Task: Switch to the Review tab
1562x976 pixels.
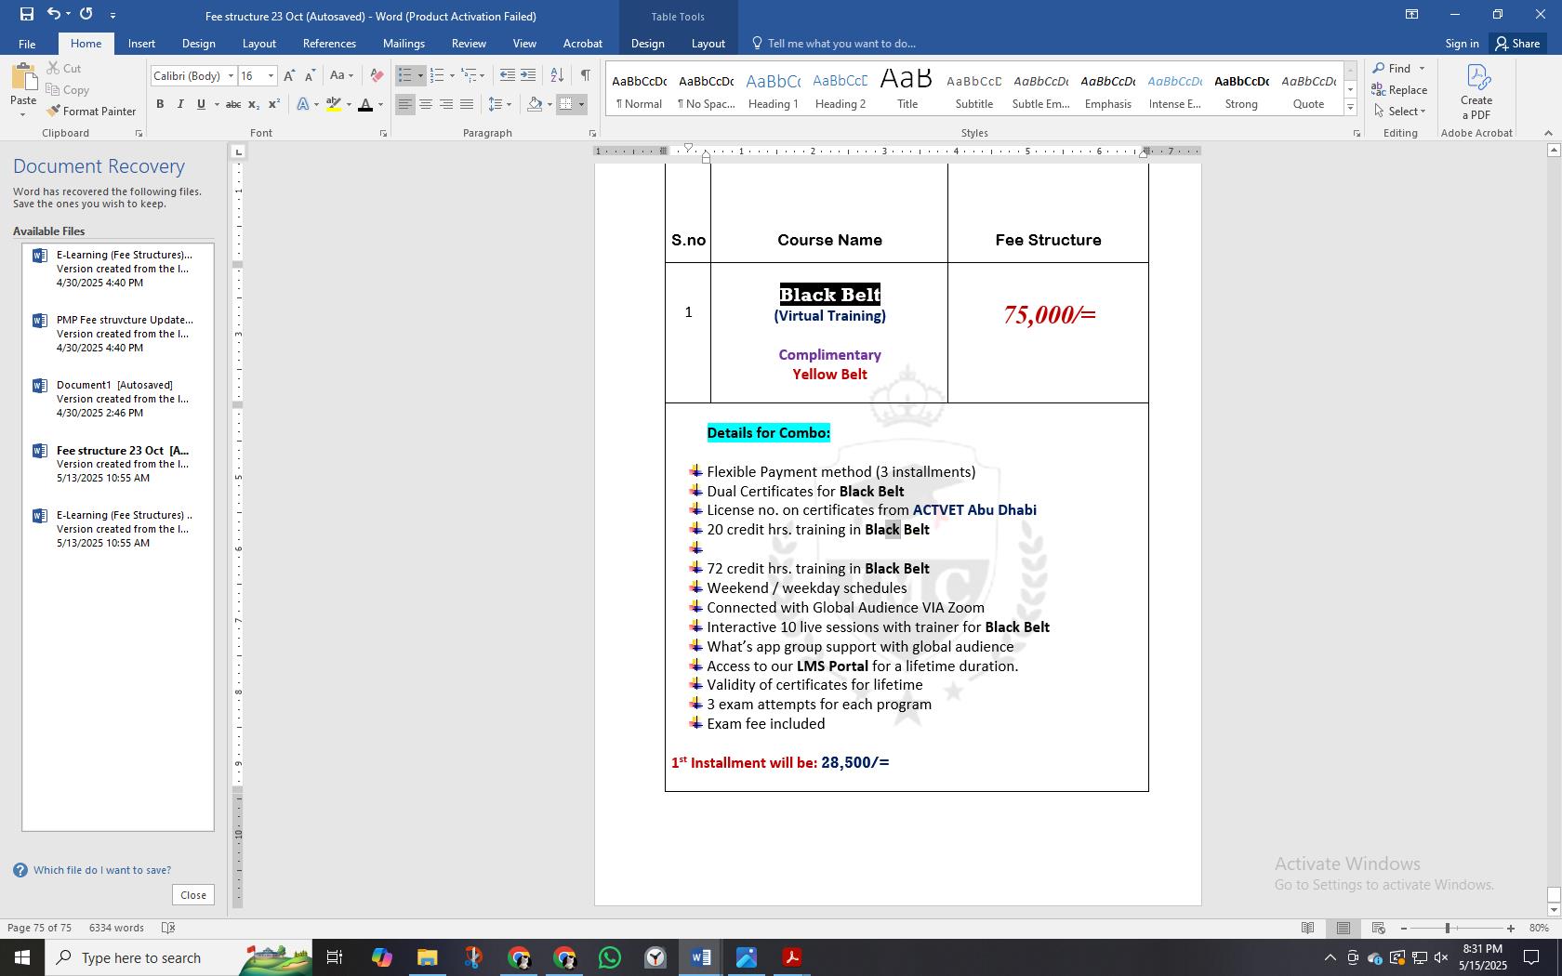Action: pos(469,44)
